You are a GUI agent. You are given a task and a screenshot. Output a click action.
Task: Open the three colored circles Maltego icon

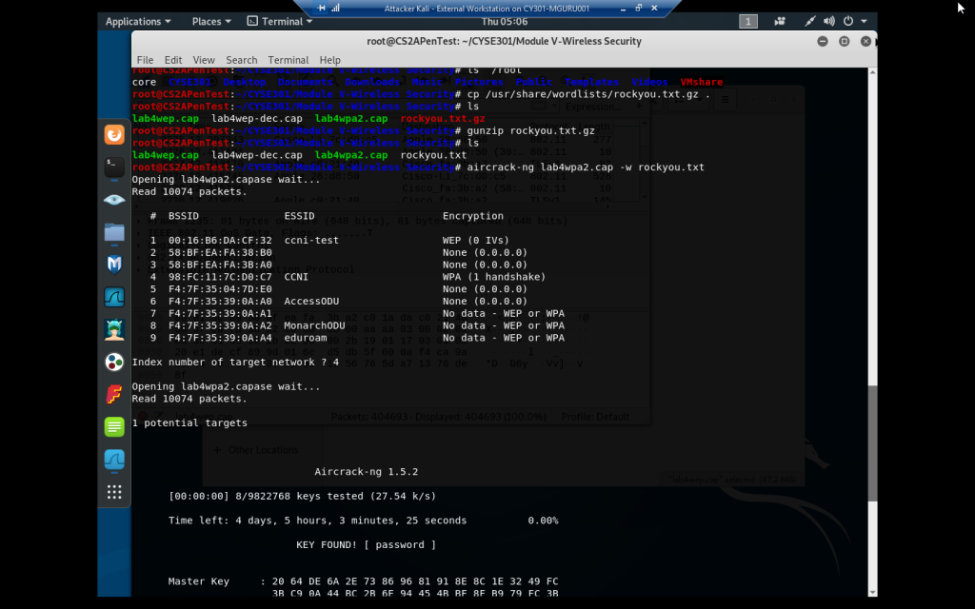point(114,362)
